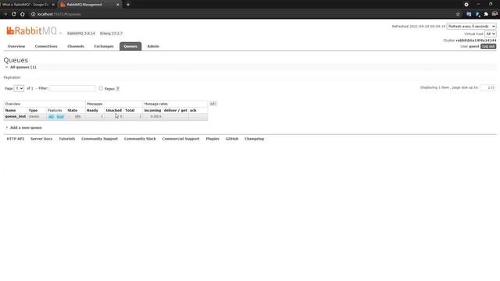Click the Log out button
Viewport: 500px width, 281px height.
pos(488,47)
